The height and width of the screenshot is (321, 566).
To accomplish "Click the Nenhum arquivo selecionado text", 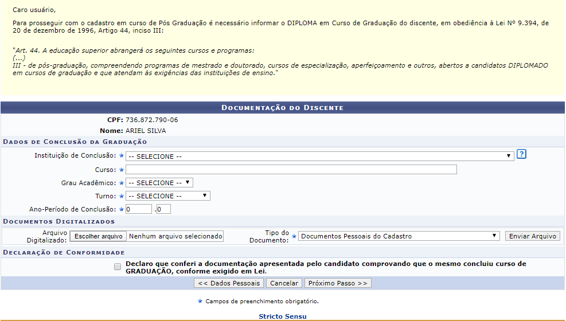I will tap(175, 236).
